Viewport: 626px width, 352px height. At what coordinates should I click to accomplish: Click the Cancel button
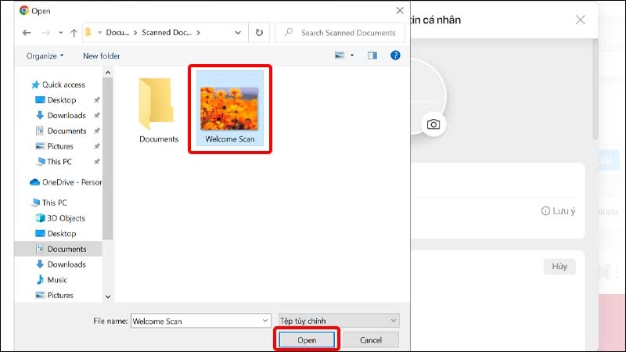[370, 340]
